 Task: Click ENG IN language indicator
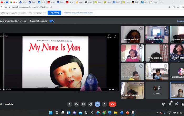coord(170,113)
